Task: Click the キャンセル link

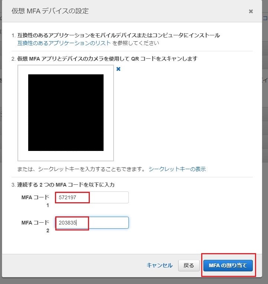Action: coord(160,265)
